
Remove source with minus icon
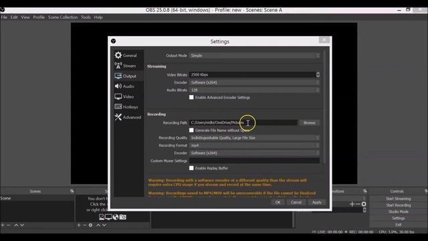[85, 225]
